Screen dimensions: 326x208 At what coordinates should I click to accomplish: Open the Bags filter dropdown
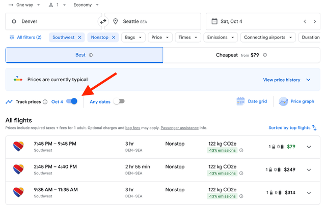coord(133,38)
